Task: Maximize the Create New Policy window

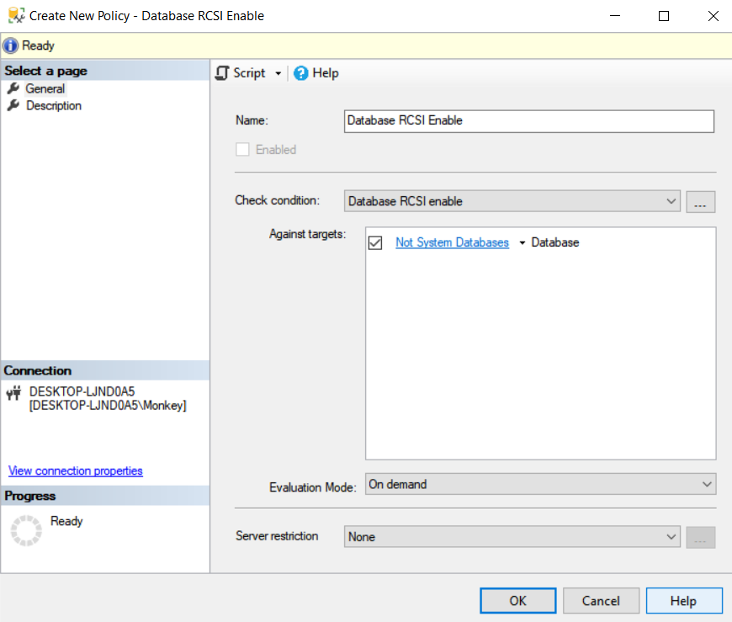Action: 663,16
